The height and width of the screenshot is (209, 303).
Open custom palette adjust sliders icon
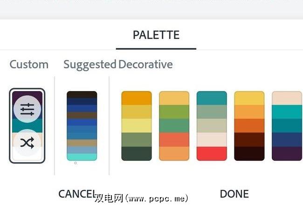(x=28, y=108)
